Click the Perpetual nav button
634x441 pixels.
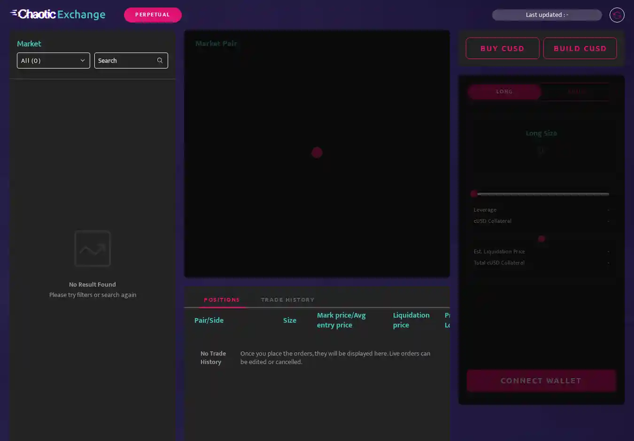pos(153,15)
